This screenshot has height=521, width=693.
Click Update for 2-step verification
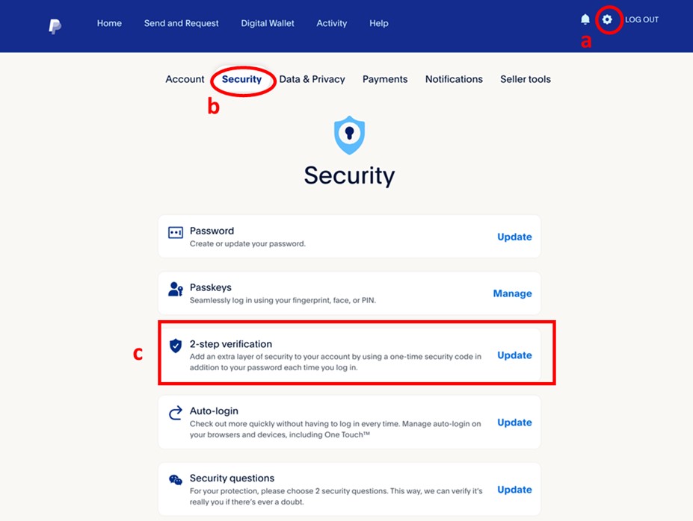click(514, 355)
